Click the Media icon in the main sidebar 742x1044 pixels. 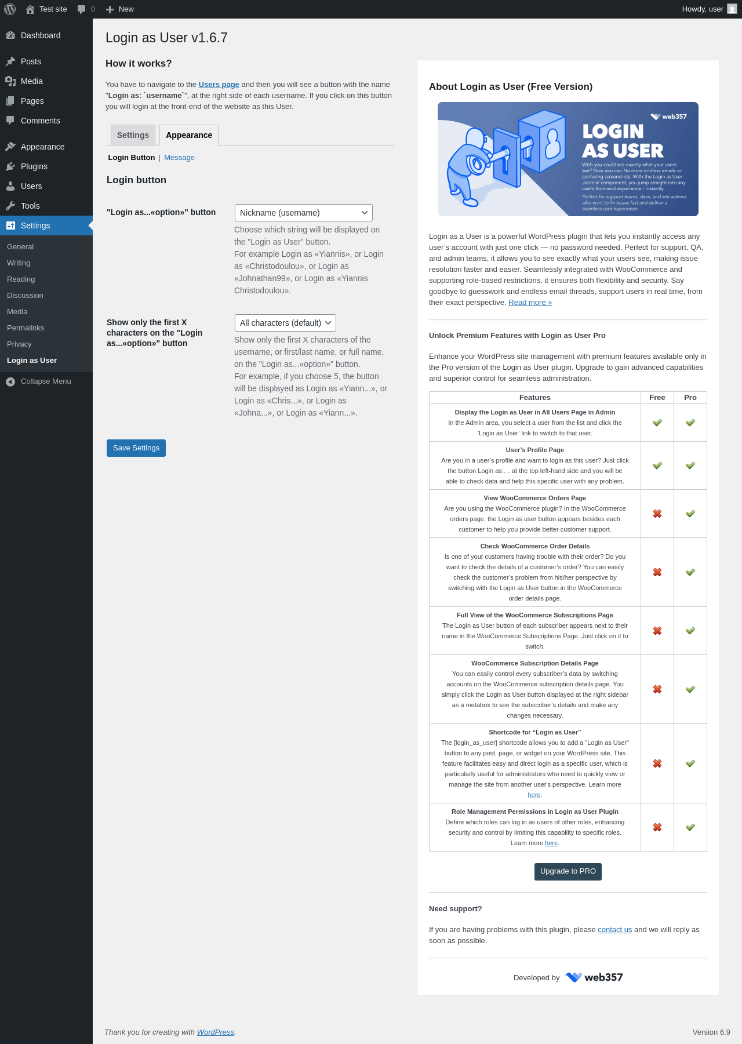click(10, 81)
